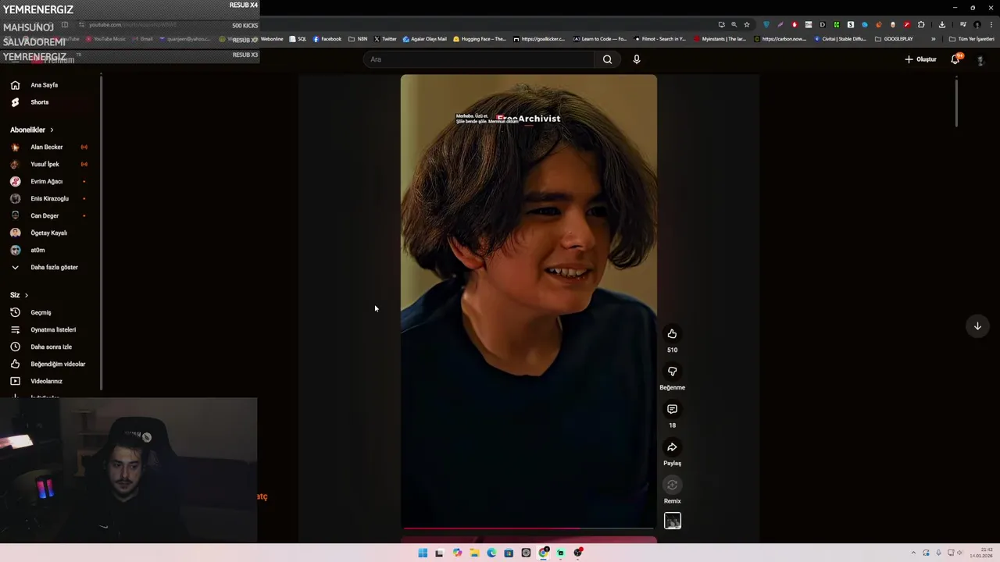Open the Windows Start menu
1000x562 pixels.
(x=423, y=553)
